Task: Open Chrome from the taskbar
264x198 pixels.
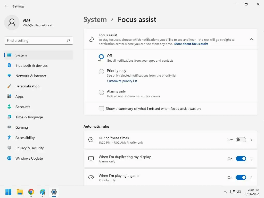Action: (31, 192)
